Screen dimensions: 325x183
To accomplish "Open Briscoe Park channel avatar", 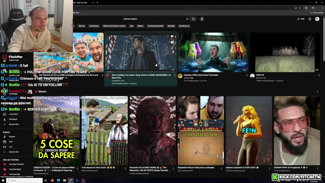I will click(x=252, y=76).
